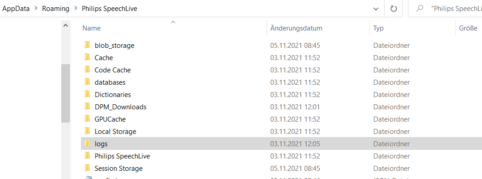482x179 pixels.
Task: Select the databases folder icon
Action: [x=87, y=82]
